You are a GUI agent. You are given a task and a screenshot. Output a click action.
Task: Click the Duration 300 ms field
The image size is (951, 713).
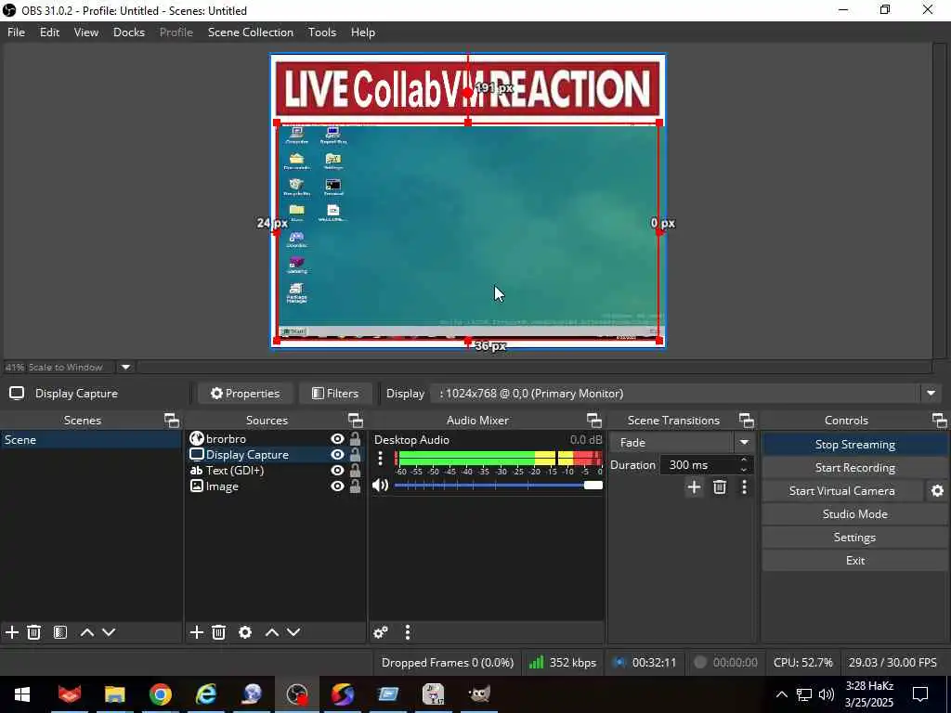tap(698, 465)
